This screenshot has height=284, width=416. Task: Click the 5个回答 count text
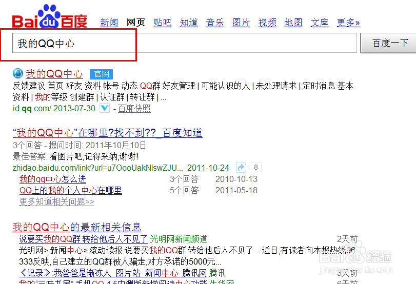click(184, 190)
